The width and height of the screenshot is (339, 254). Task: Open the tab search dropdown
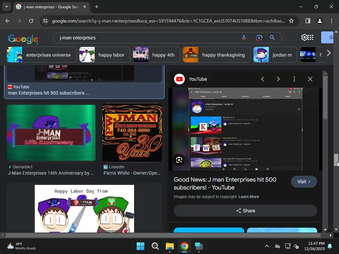click(7, 7)
